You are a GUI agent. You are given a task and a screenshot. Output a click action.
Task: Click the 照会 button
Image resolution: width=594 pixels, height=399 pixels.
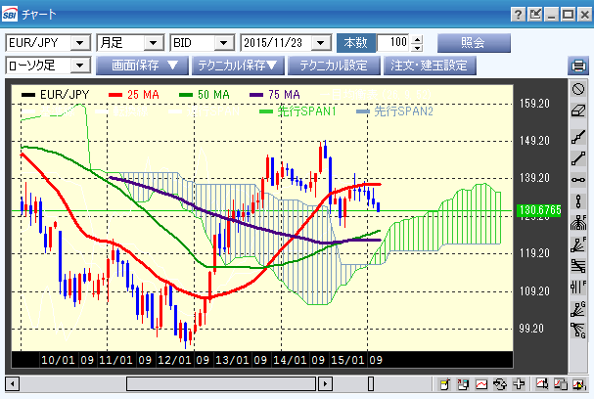point(474,43)
